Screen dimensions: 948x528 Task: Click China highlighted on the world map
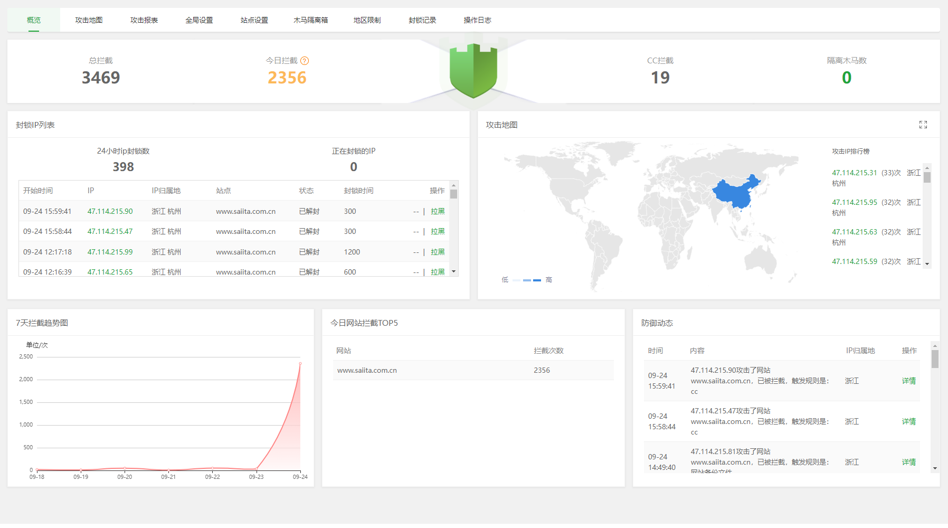pos(734,193)
